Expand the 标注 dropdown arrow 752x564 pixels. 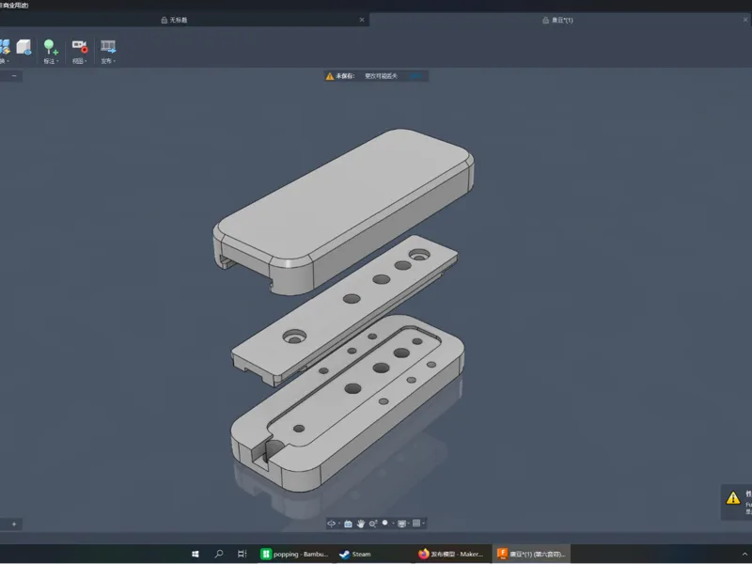(57, 61)
